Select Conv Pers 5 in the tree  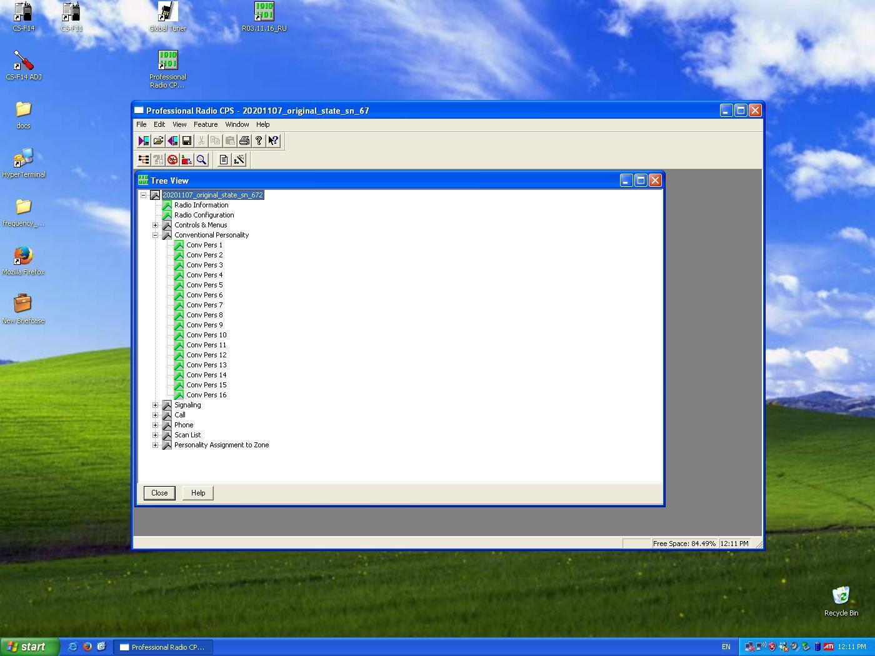pyautogui.click(x=204, y=285)
